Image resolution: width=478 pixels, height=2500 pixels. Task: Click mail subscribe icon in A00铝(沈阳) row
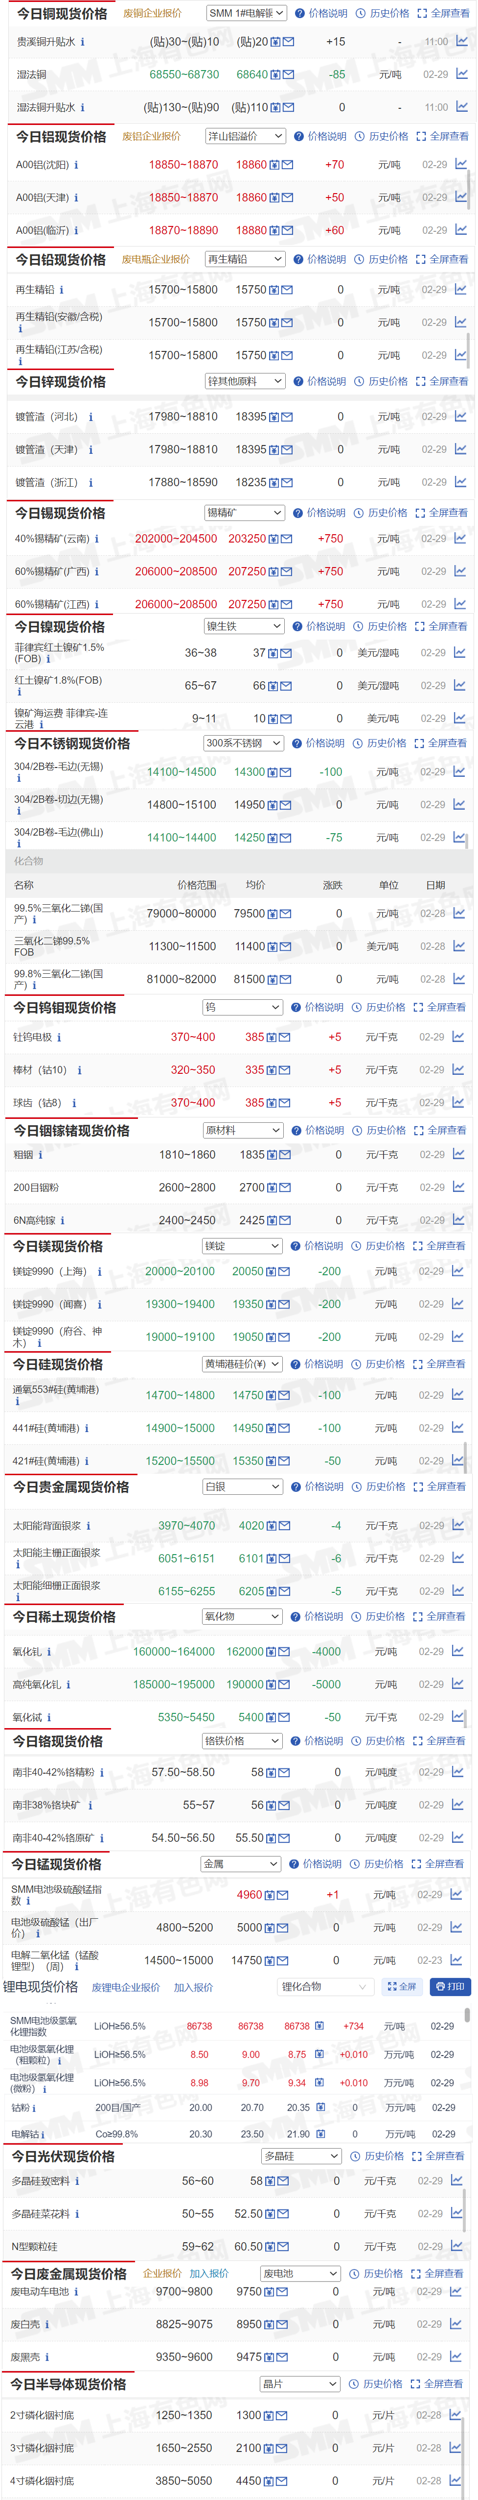(x=288, y=165)
